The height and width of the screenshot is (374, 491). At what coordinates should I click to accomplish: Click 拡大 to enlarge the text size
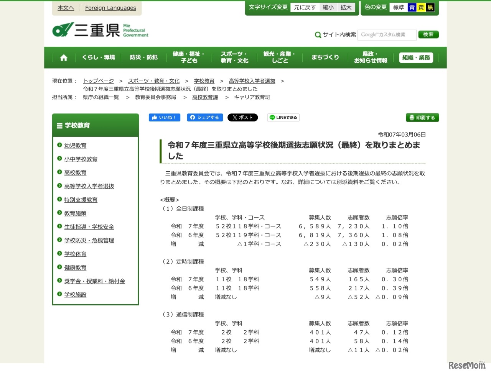[345, 7]
